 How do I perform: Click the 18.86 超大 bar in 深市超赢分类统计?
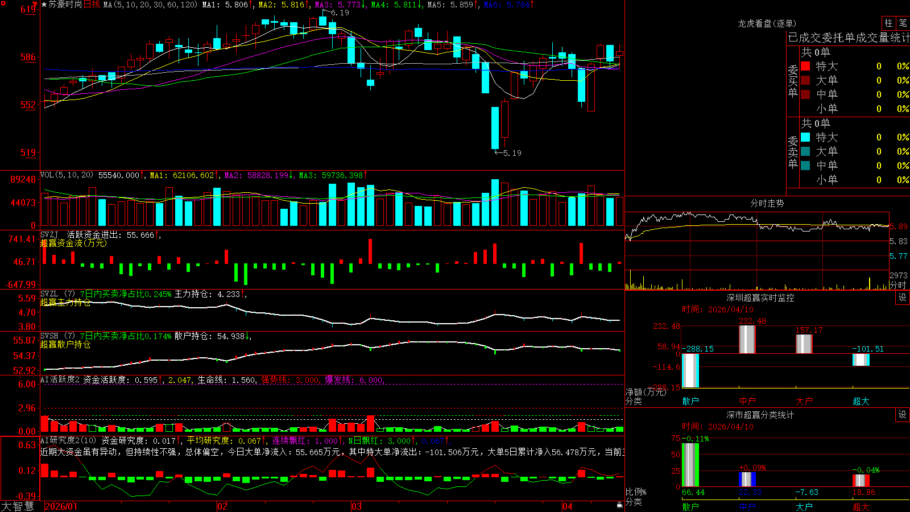point(861,481)
